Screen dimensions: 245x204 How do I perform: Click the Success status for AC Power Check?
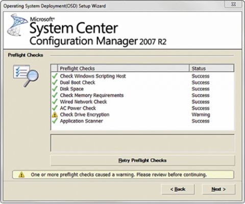tap(201, 108)
